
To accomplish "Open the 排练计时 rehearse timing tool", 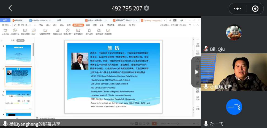I will (68, 31).
